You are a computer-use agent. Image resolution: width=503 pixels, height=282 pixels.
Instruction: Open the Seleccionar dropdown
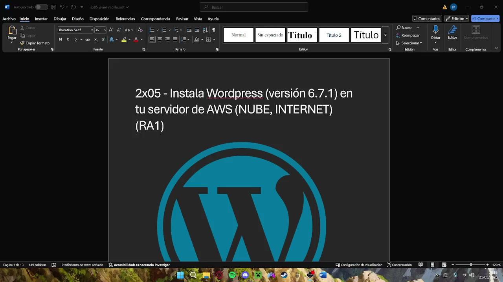409,43
